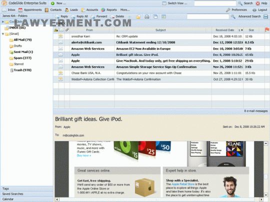Screen dimensions: 270x202
Task: Click the top Search button
Action: pos(245,3)
